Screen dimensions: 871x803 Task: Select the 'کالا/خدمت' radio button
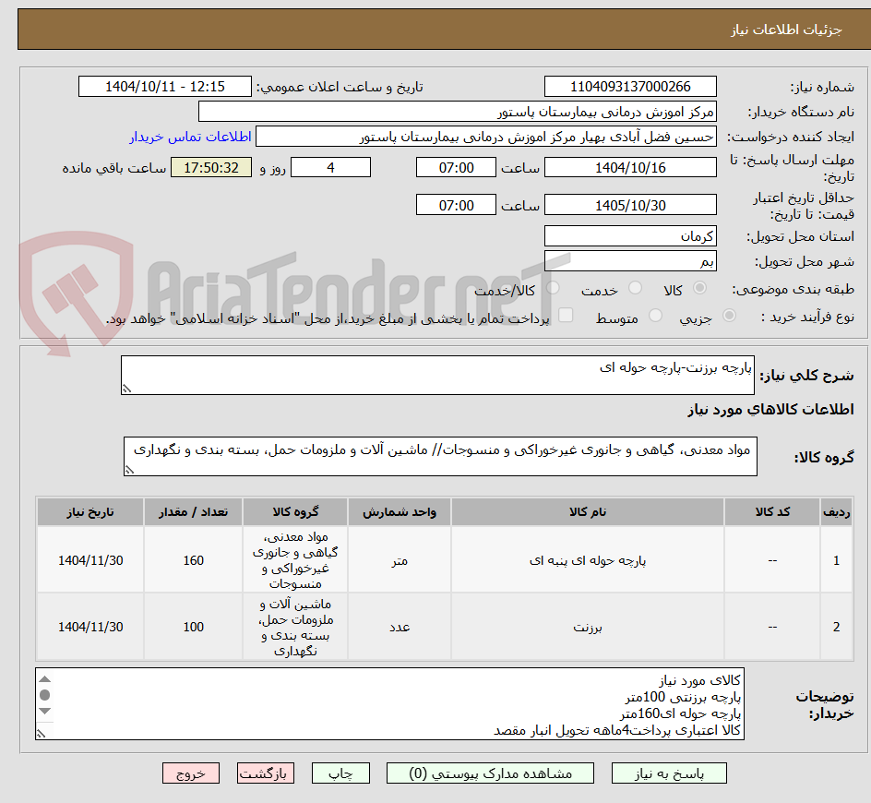tap(553, 288)
